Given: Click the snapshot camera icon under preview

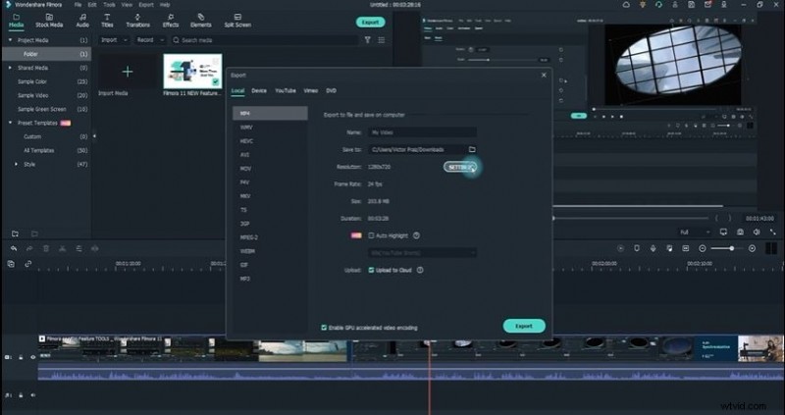Looking at the screenshot, I should [x=740, y=233].
